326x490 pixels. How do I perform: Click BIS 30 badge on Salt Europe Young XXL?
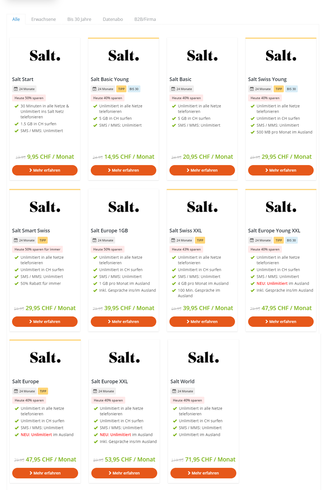point(291,240)
